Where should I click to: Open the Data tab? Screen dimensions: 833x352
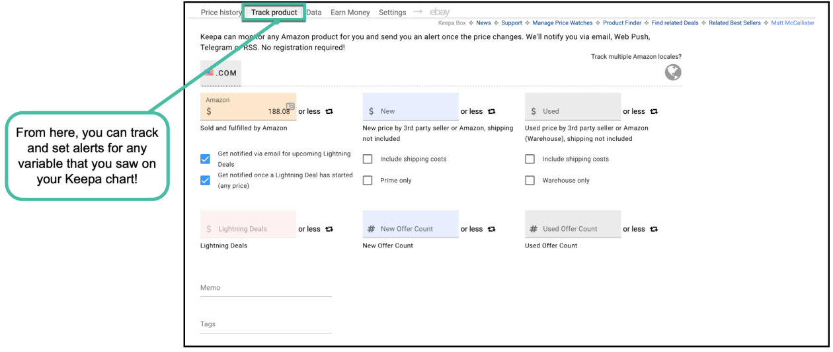point(314,13)
